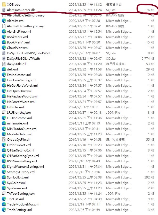Click the daSysTitle.dll gear file icon
This screenshot has height=215, width=158.
[4, 64]
